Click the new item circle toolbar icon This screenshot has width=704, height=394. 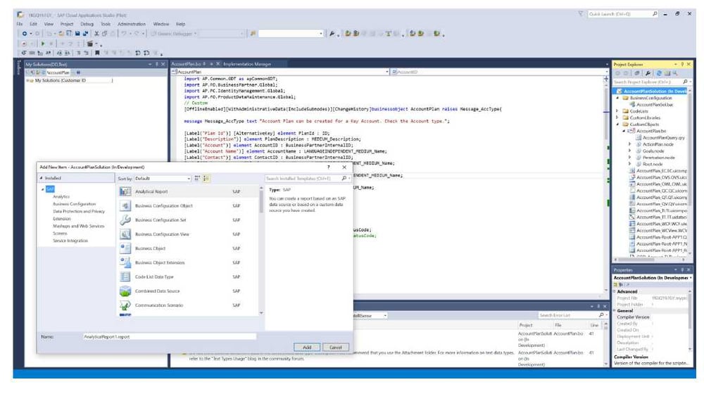pos(24,34)
